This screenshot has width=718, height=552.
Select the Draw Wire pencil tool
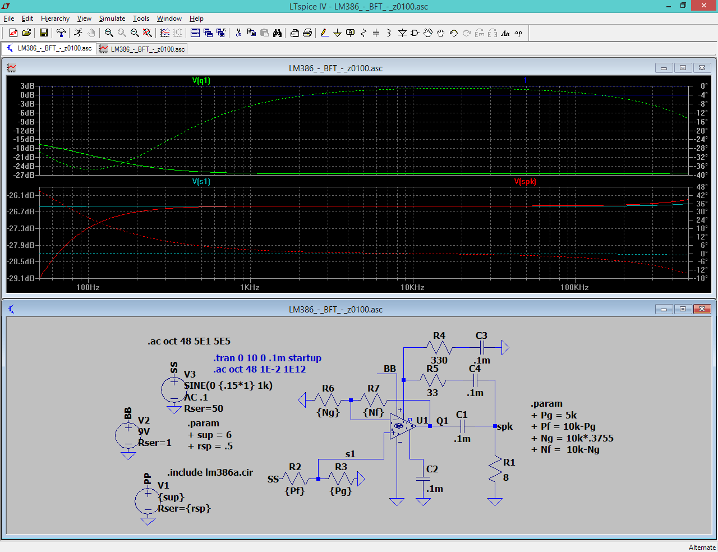click(325, 33)
